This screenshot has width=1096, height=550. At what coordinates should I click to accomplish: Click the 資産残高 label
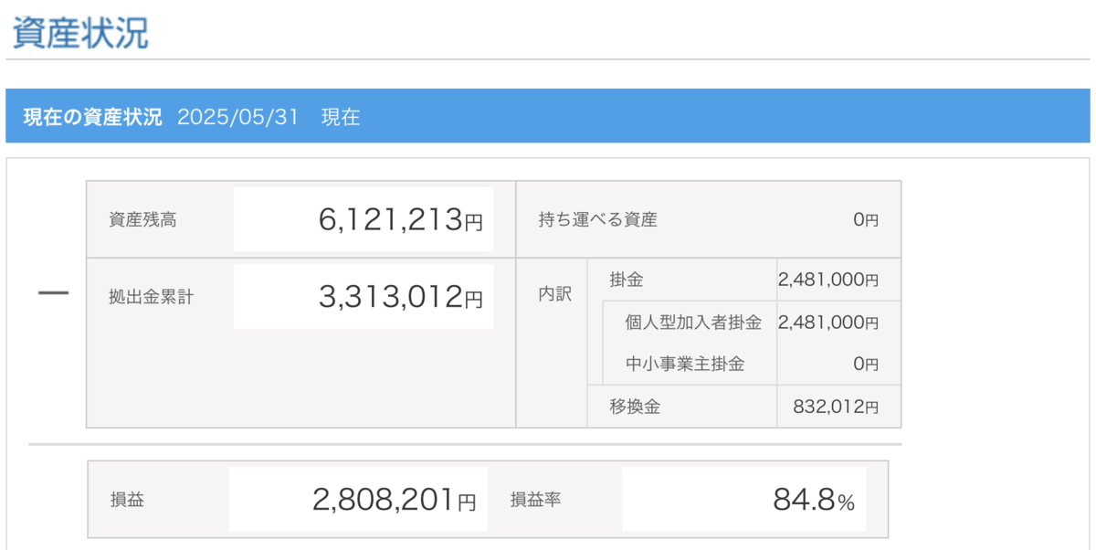coord(142,219)
